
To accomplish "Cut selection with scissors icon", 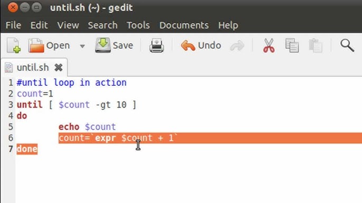I will pyautogui.click(x=269, y=45).
